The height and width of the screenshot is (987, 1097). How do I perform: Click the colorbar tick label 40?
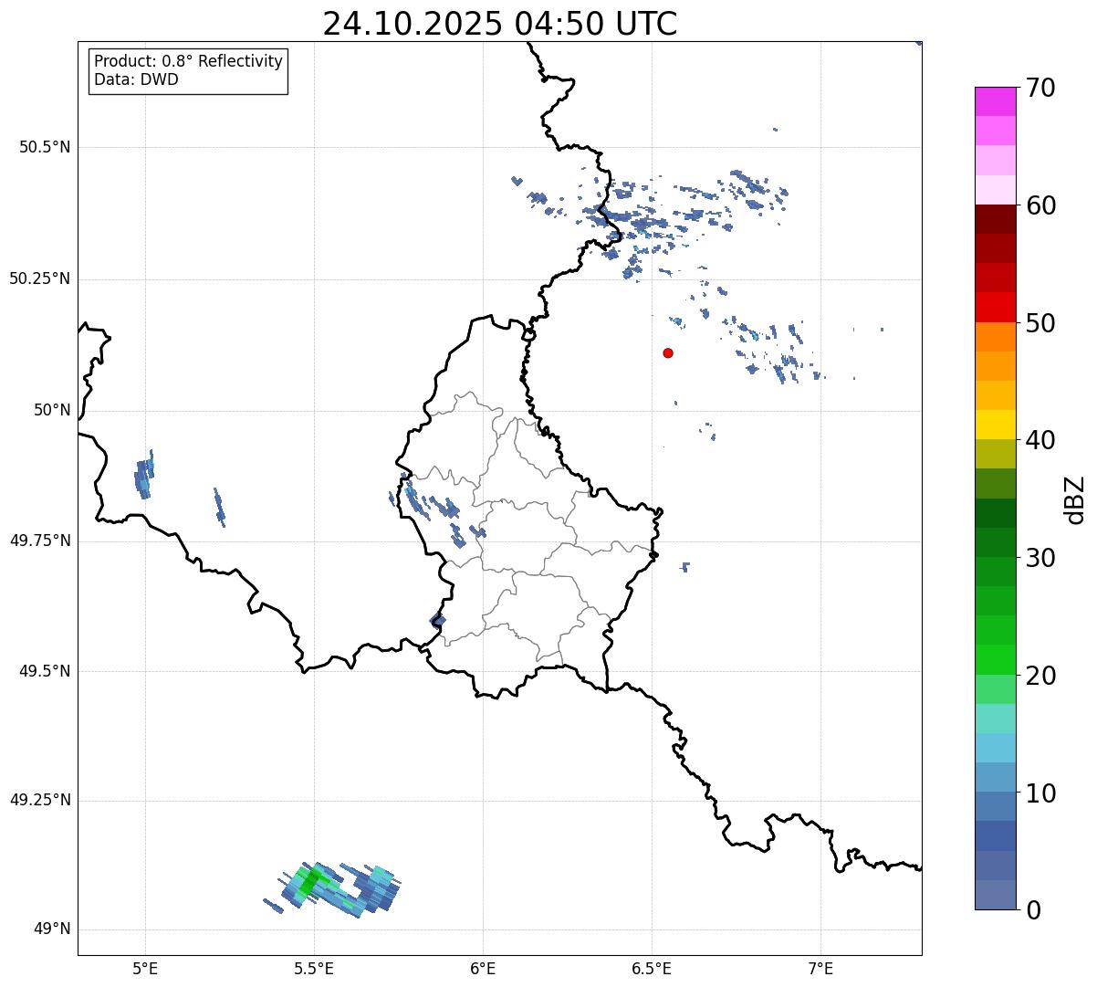pyautogui.click(x=1040, y=440)
